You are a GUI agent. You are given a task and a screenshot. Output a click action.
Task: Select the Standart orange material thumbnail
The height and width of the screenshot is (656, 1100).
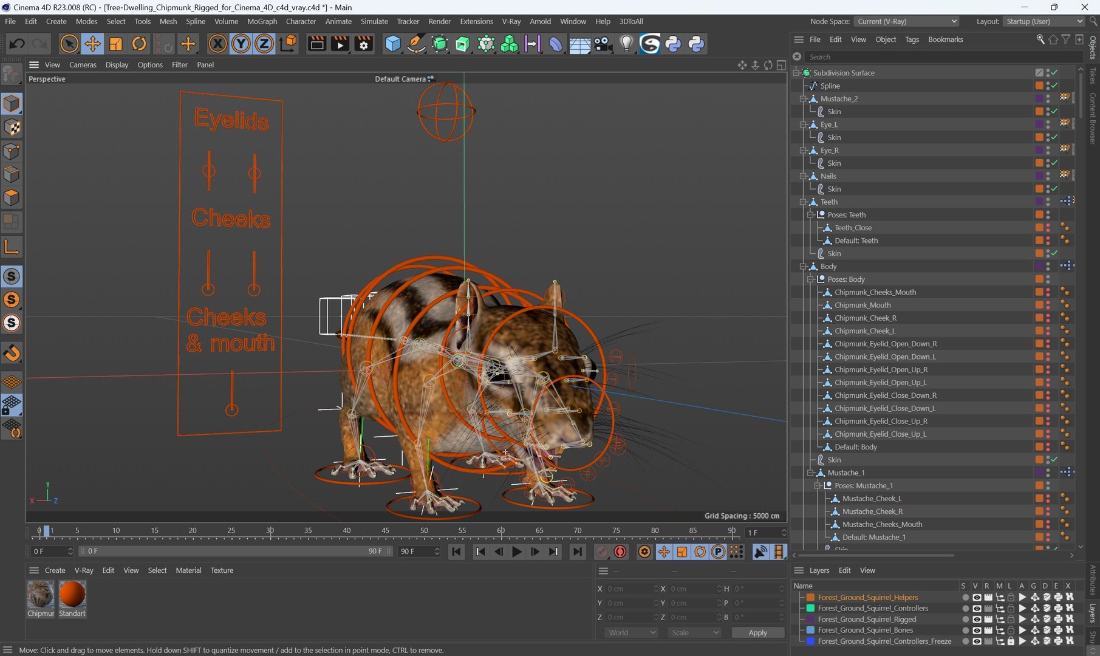(x=72, y=594)
